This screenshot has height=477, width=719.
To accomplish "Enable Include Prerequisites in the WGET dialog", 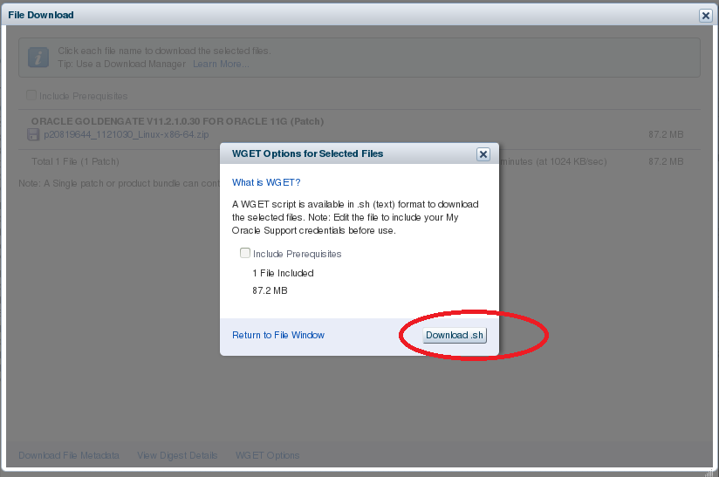I will tap(245, 254).
